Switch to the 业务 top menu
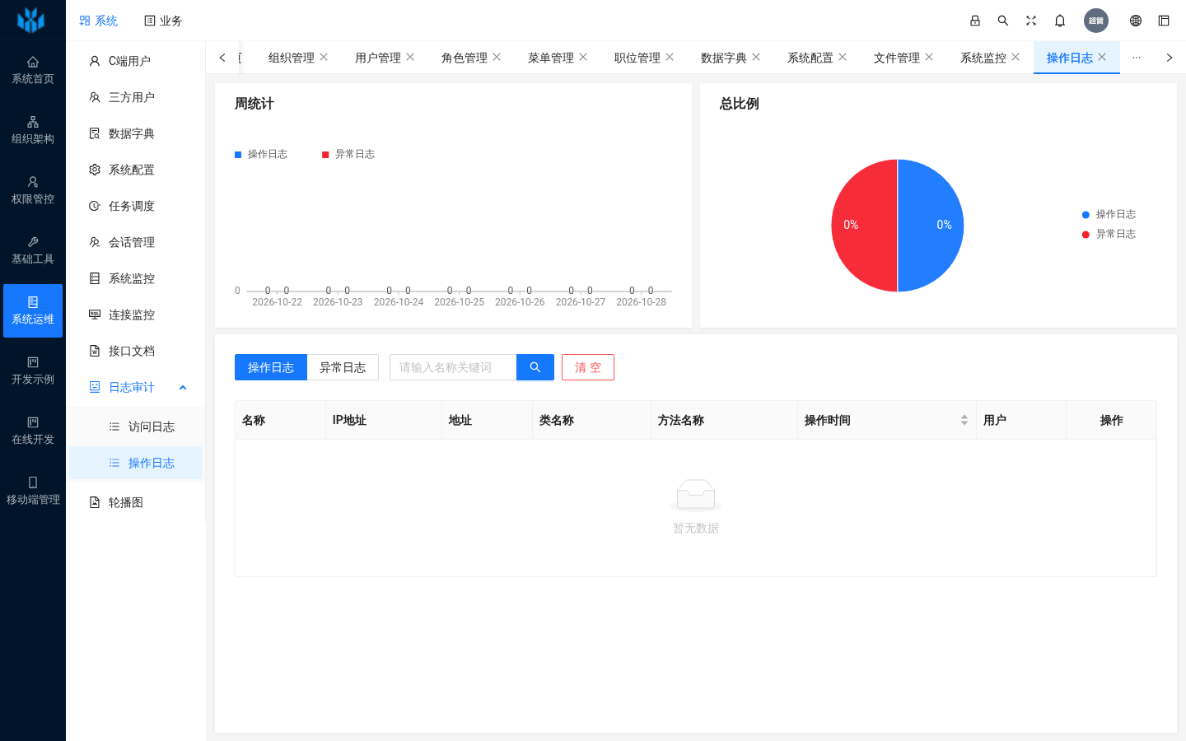Screen dimensions: 1186x741 163,21
